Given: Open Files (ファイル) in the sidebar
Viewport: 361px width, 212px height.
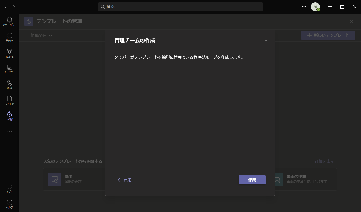Looking at the screenshot, I should pos(10,100).
